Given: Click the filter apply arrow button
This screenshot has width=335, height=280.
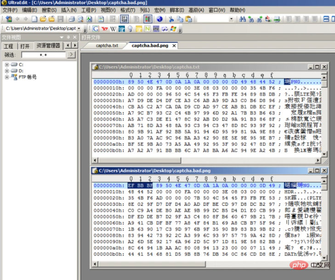Looking at the screenshot, I should click(71, 55).
